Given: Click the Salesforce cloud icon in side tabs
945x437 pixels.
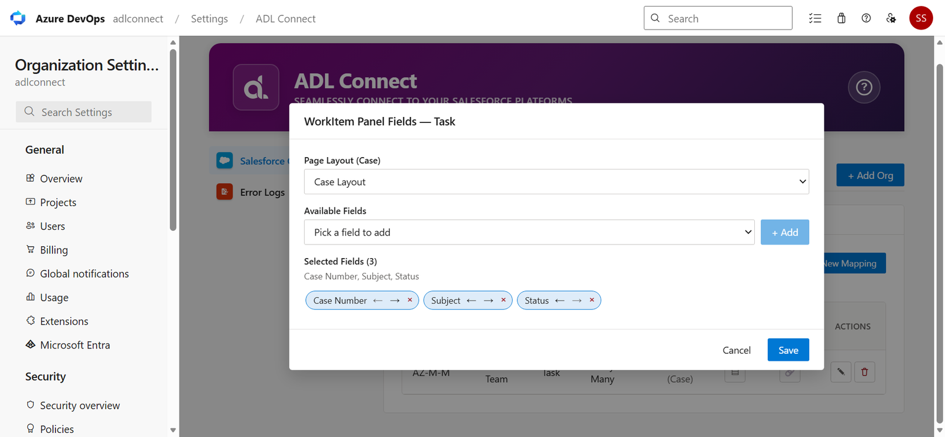Looking at the screenshot, I should pos(224,161).
